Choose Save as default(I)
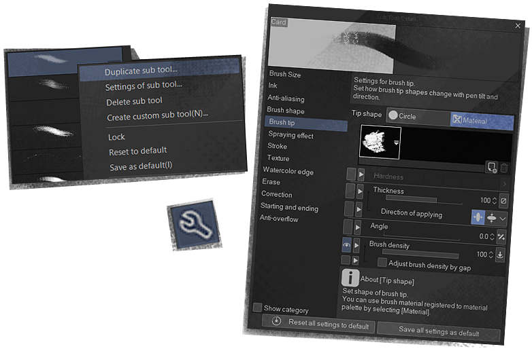This screenshot has height=351, width=532. coord(141,166)
